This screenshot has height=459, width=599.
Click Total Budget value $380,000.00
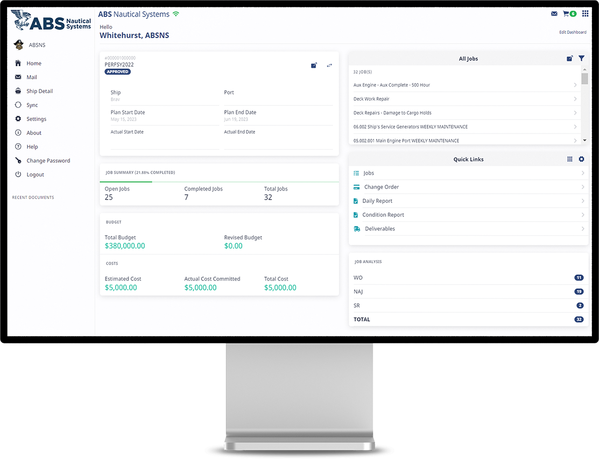click(125, 246)
